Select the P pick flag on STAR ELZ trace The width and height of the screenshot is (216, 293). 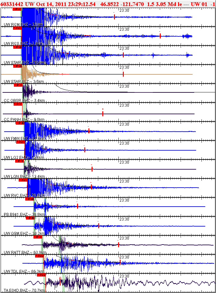(x=17, y=66)
